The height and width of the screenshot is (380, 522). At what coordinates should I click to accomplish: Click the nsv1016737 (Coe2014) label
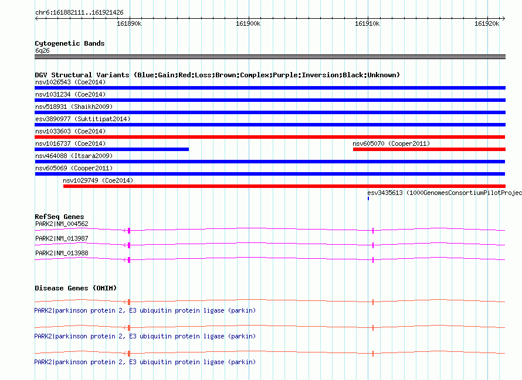(70, 143)
